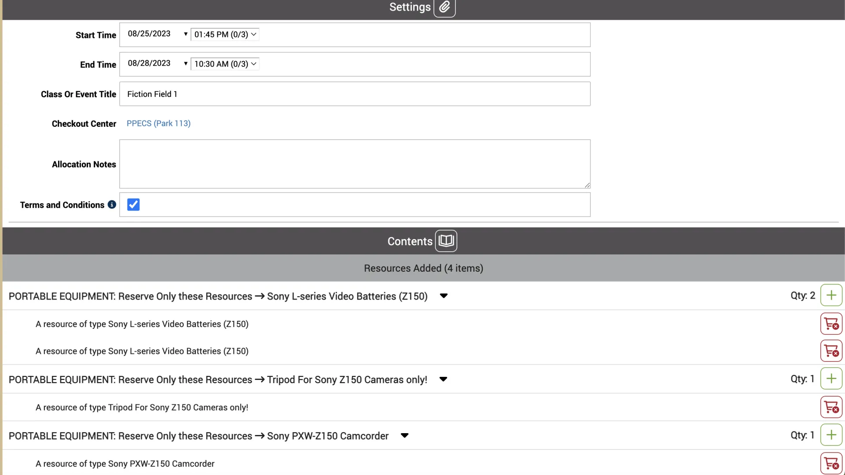The height and width of the screenshot is (475, 845).
Task: Open the Start Time date picker arrow
Action: point(186,34)
